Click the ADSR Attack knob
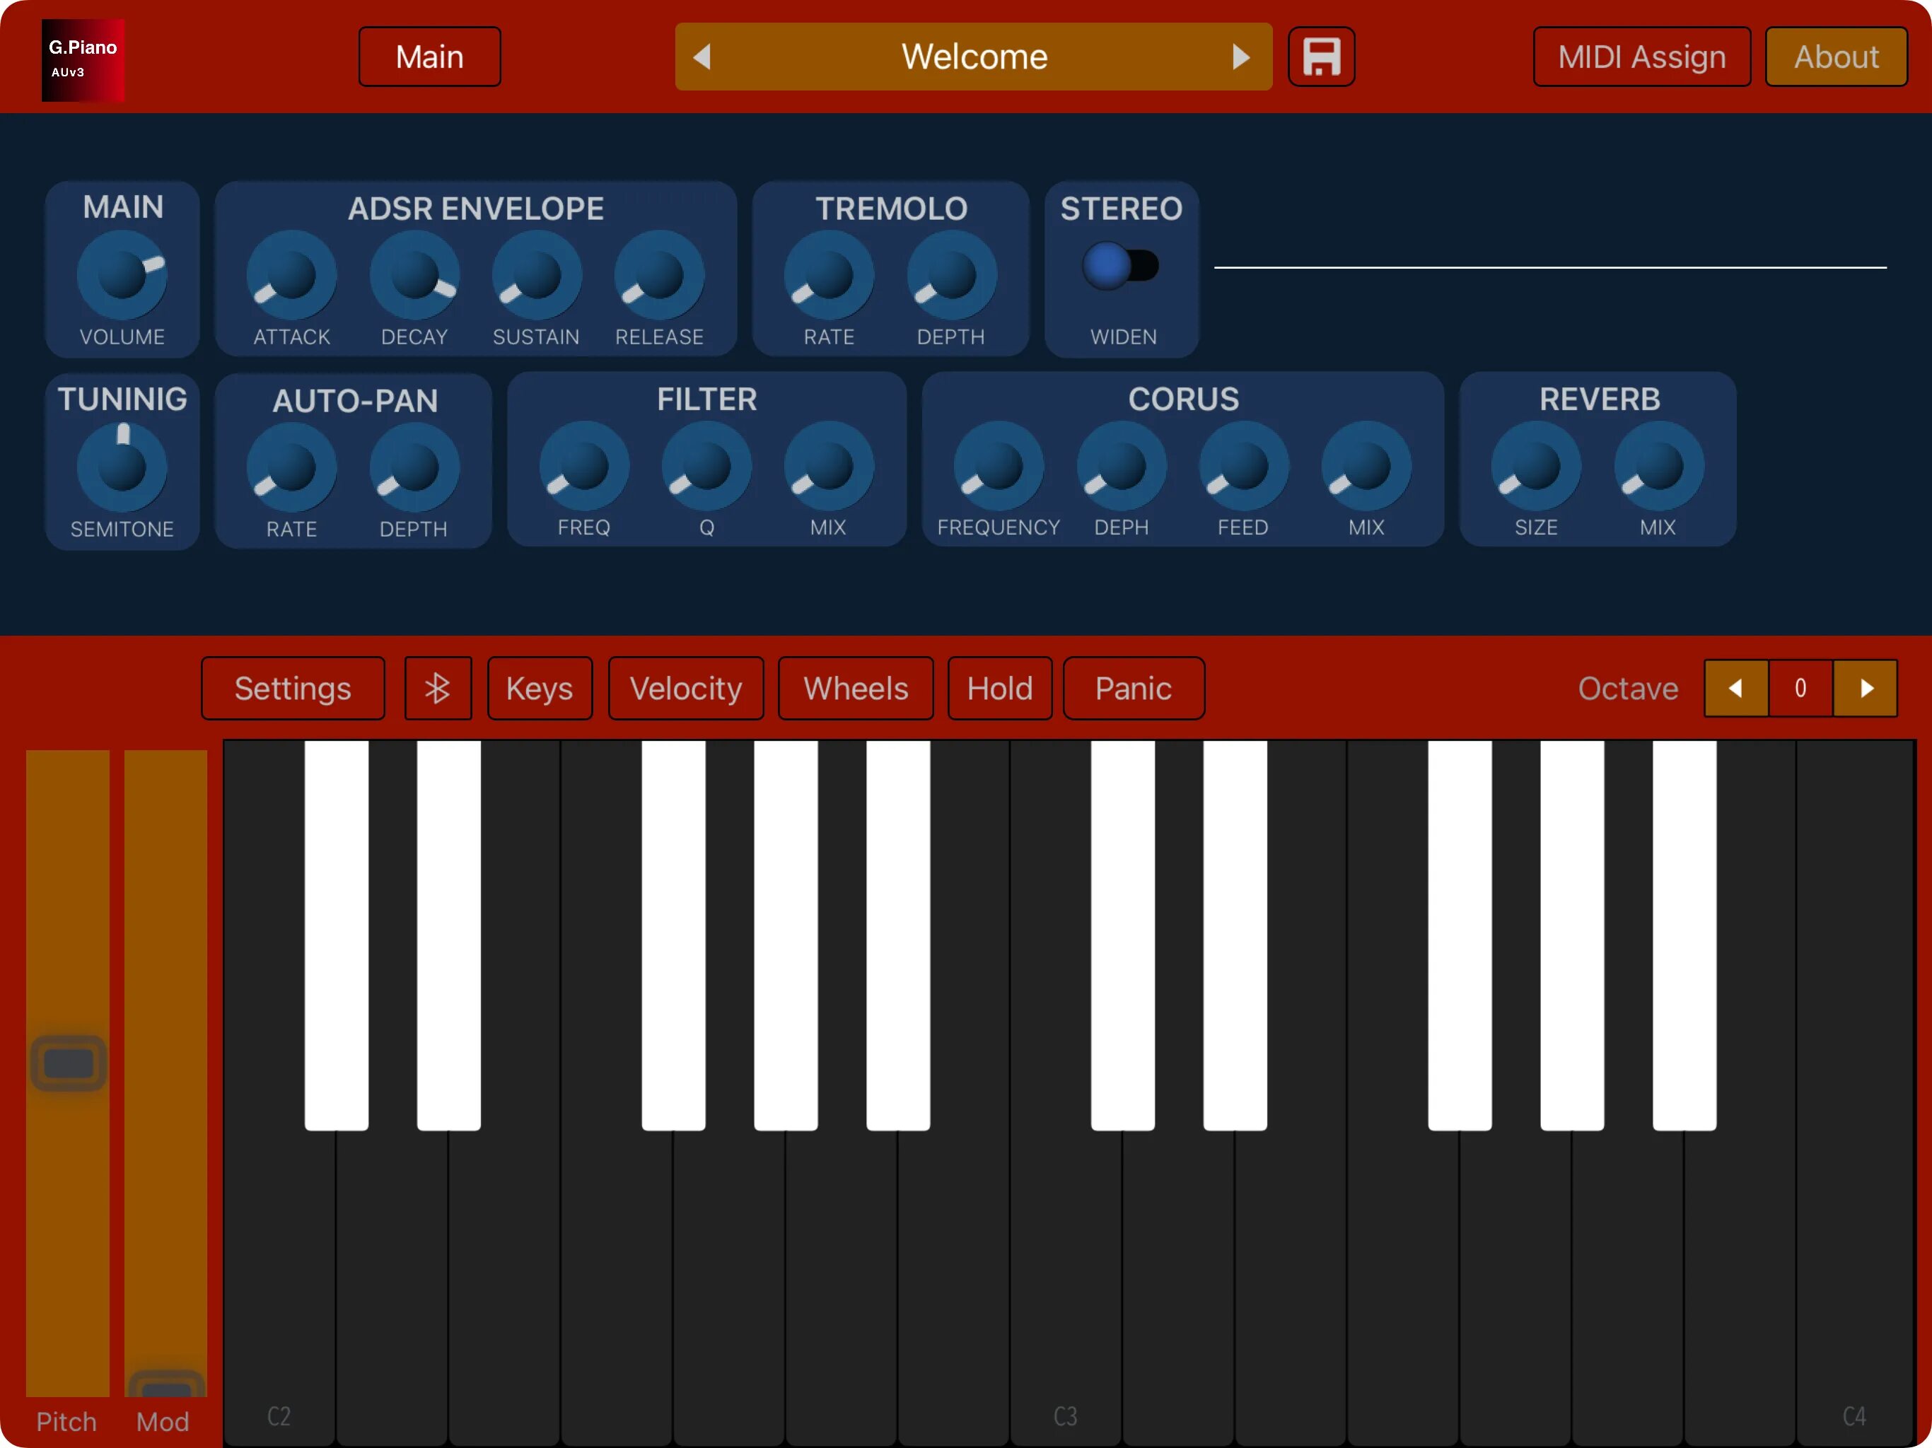 [292, 275]
